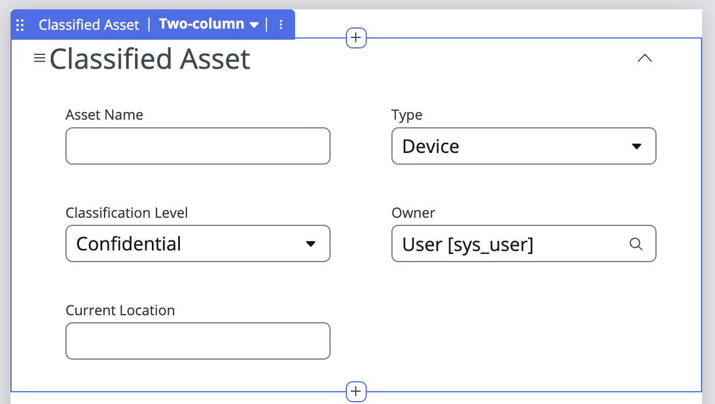Image resolution: width=715 pixels, height=404 pixels.
Task: Click the Two-column label in the toolbar
Action: (202, 24)
